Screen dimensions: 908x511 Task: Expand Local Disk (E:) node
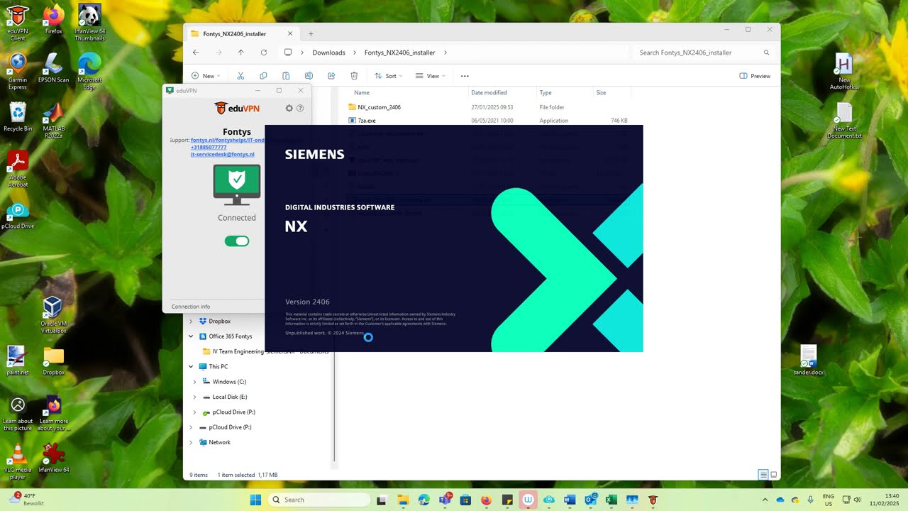coord(195,397)
